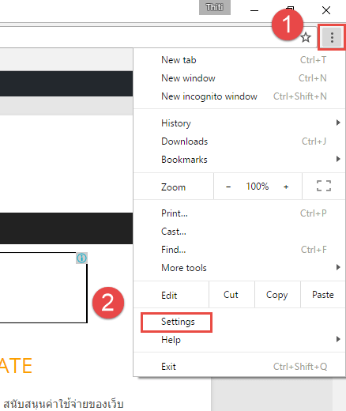Click the Copy button in Edit row
The image size is (346, 411).
(277, 295)
